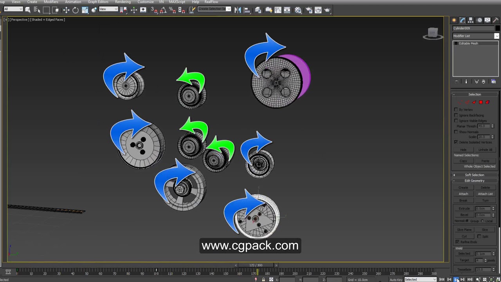Screen dimensions: 501x282
Task: Enable Show Normals checkbox
Action: tap(456, 132)
